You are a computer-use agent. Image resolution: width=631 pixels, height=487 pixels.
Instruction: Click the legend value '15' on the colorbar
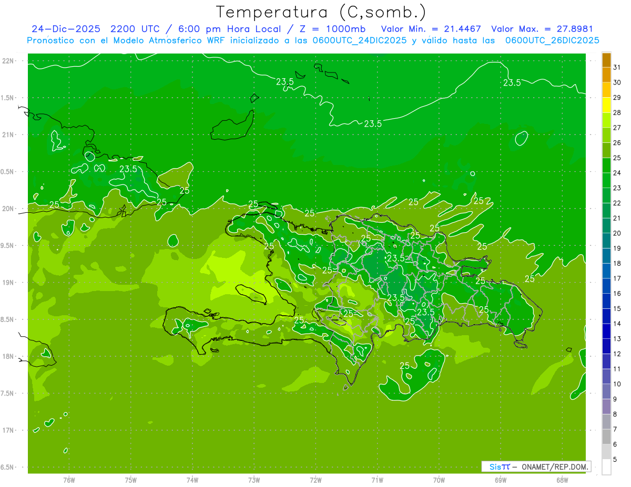pos(617,308)
